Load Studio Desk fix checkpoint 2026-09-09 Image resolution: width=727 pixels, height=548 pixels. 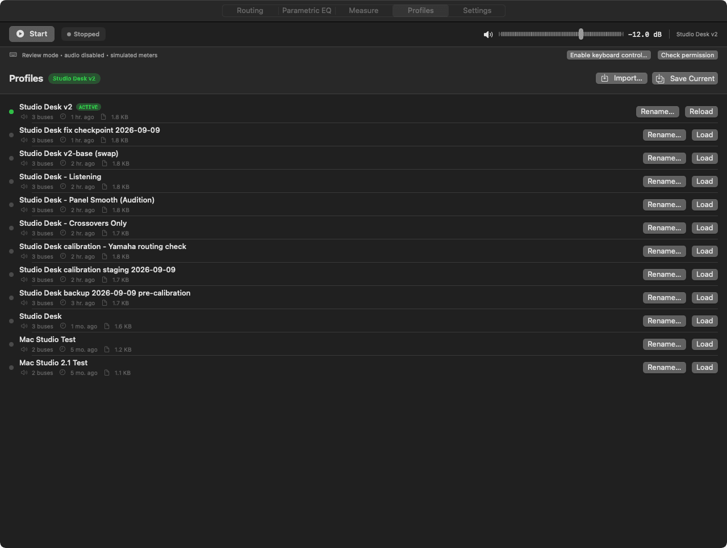coord(704,135)
